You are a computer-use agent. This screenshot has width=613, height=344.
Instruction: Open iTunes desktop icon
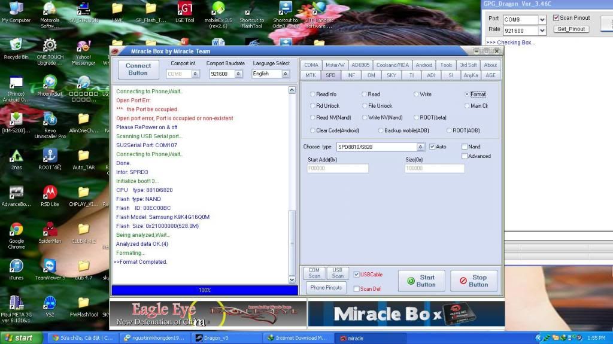16,270
